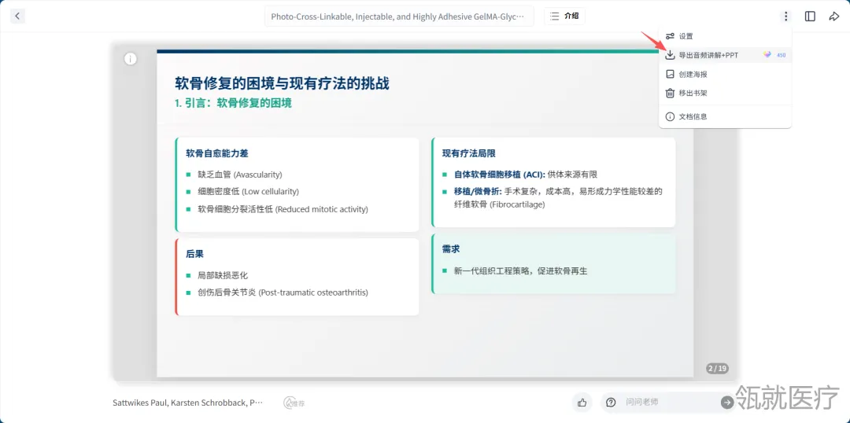Open the three-dot more options menu

point(785,17)
